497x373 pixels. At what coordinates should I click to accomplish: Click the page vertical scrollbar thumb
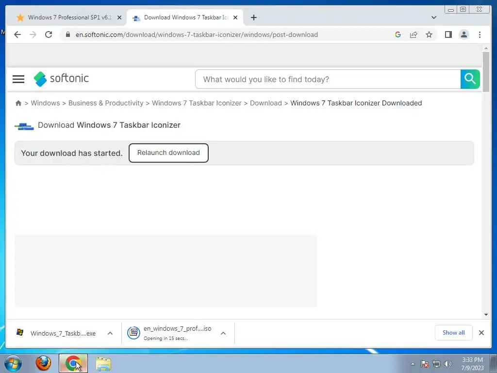(x=486, y=72)
